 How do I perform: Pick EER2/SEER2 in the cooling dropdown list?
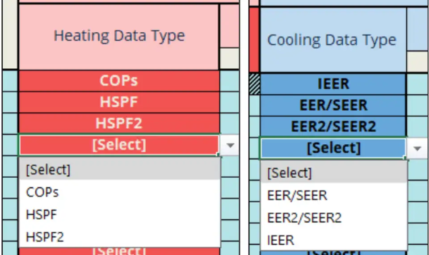tap(304, 217)
